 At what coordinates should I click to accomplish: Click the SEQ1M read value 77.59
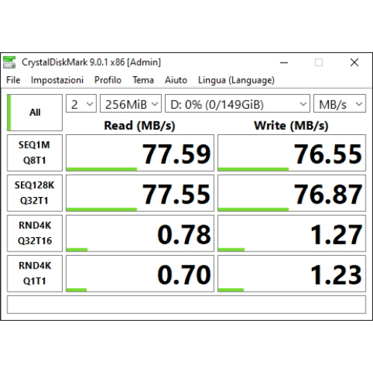click(x=140, y=153)
